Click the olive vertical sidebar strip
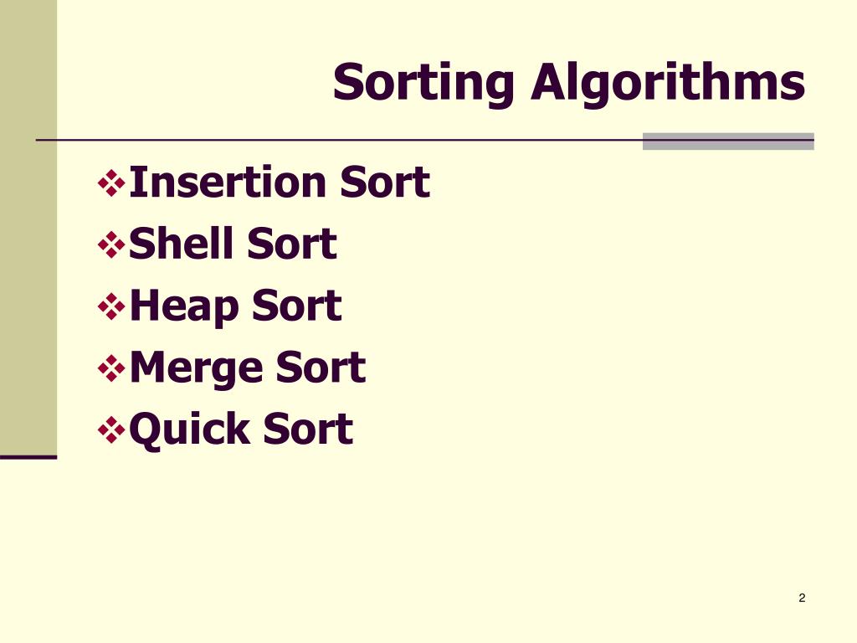 [x=28, y=227]
